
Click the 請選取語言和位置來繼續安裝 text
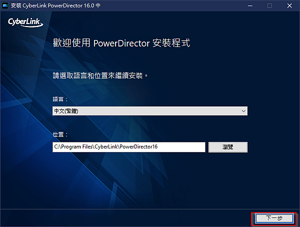pyautogui.click(x=100, y=75)
